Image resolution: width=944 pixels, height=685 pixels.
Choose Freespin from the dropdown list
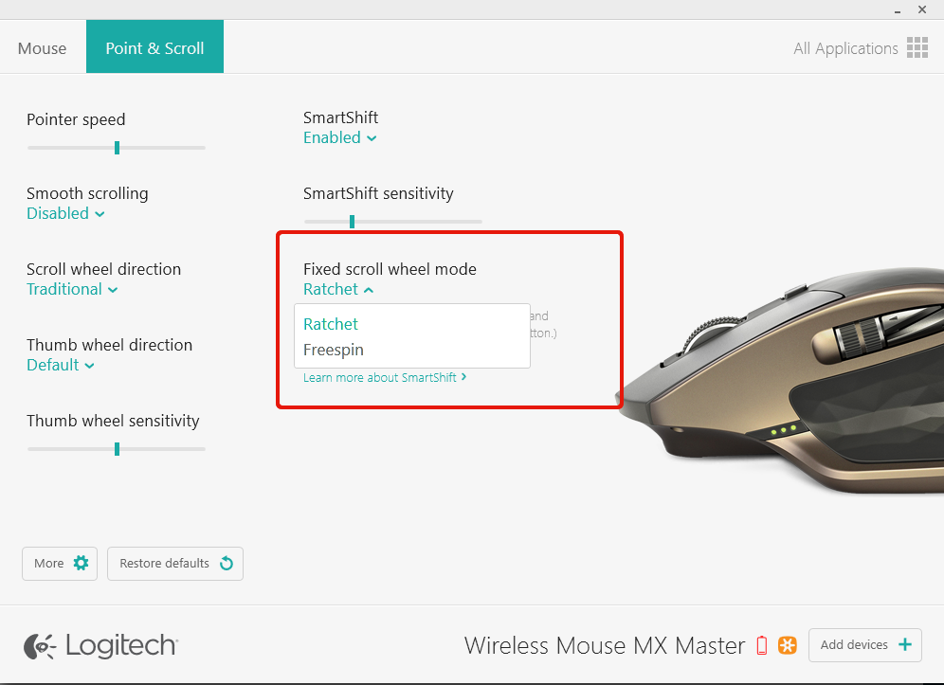pos(333,351)
